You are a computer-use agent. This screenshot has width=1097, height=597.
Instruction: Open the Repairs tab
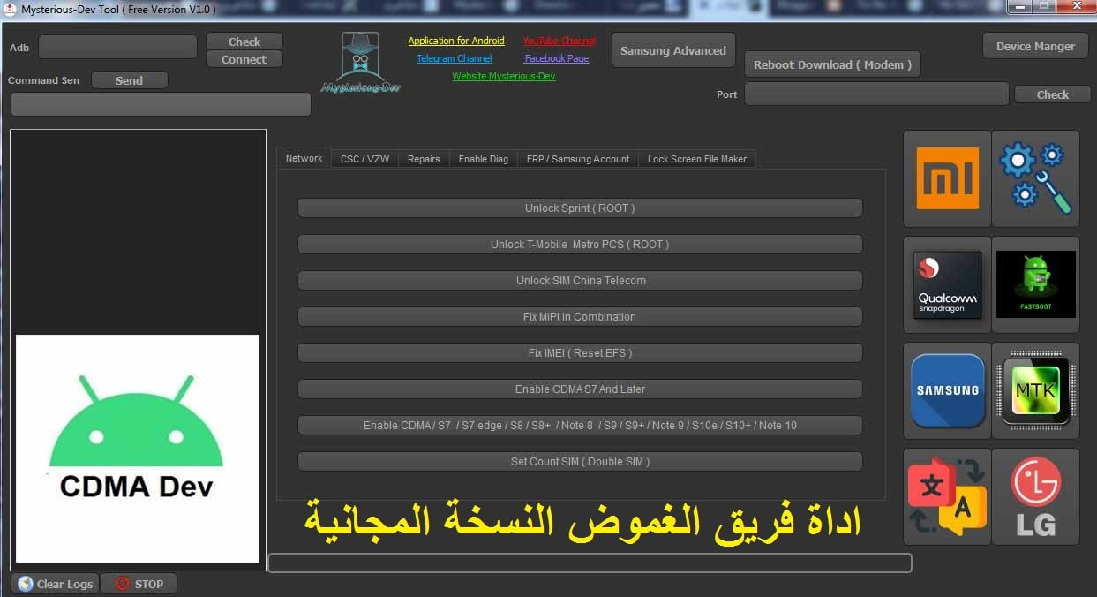[x=424, y=159]
